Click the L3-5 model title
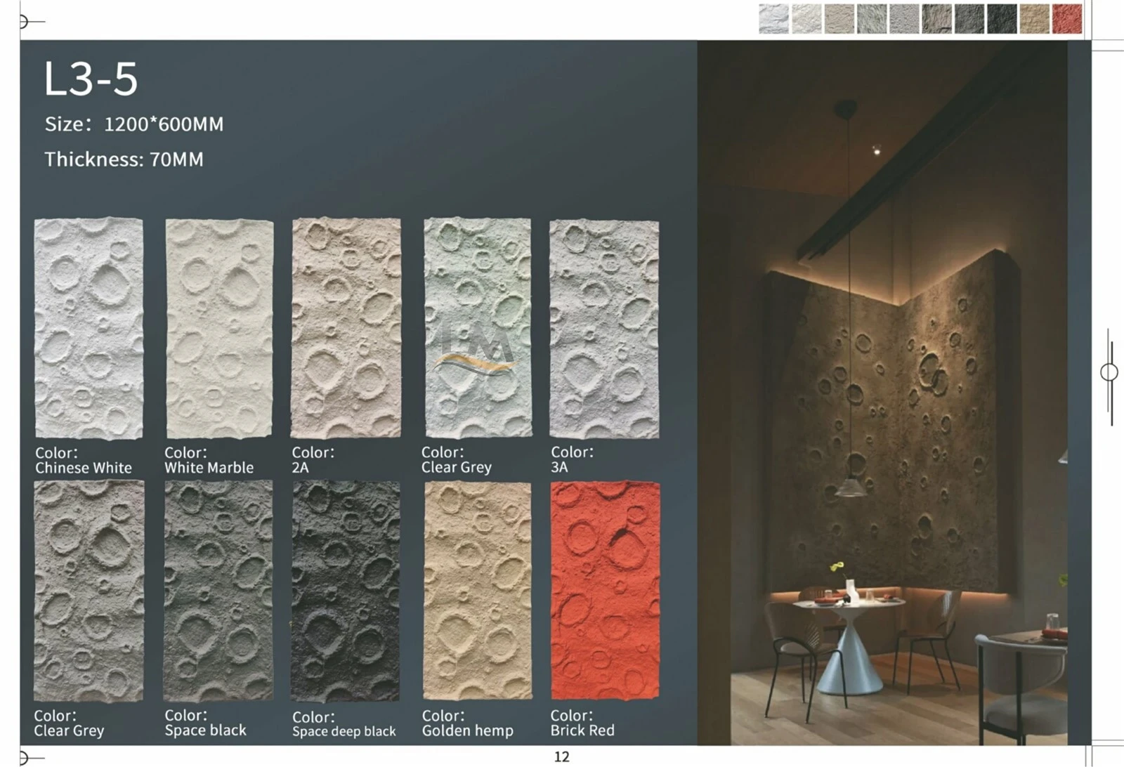The height and width of the screenshot is (767, 1124). pos(91,78)
